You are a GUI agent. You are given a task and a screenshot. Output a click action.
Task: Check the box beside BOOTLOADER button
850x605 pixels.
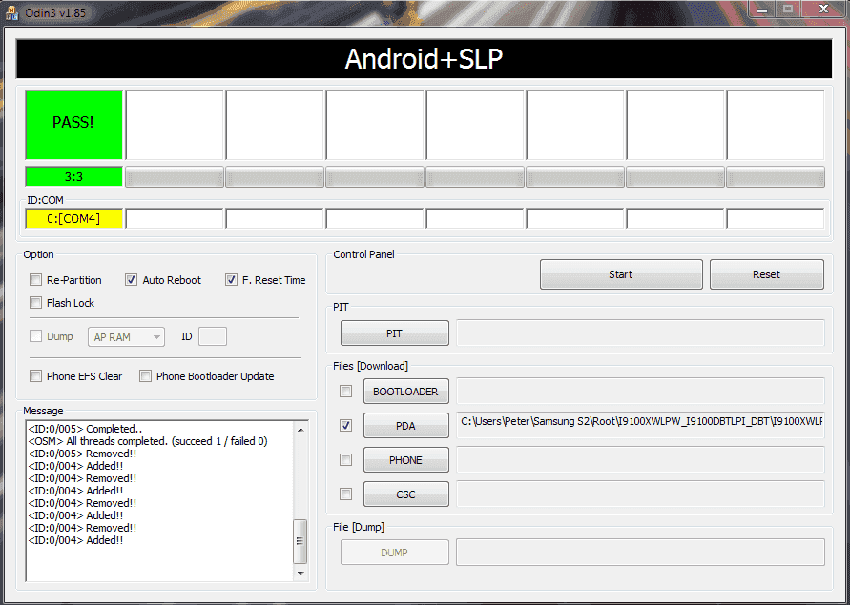click(345, 391)
